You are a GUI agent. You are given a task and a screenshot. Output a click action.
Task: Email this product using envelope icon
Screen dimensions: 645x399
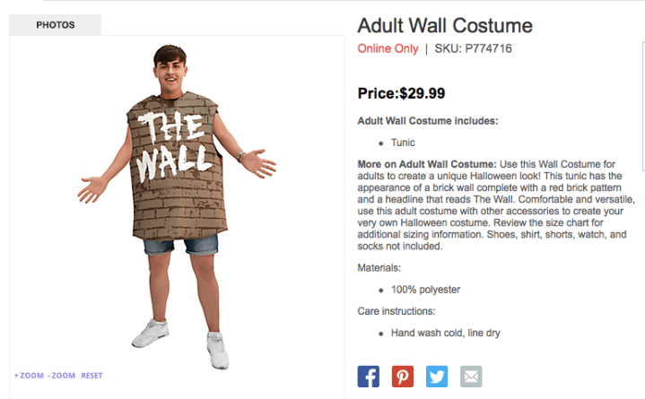coord(471,377)
